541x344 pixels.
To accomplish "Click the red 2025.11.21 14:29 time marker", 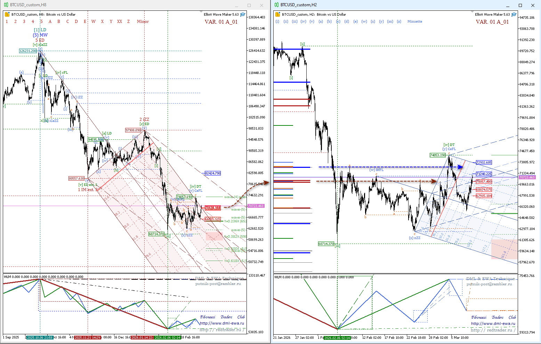I will (87, 337).
